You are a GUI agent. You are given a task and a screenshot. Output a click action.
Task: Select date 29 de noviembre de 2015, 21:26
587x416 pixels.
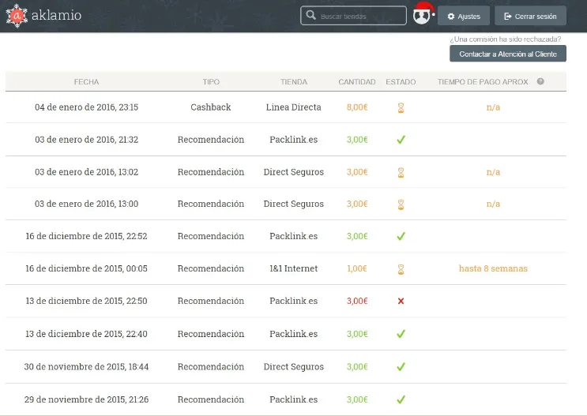tap(86, 399)
